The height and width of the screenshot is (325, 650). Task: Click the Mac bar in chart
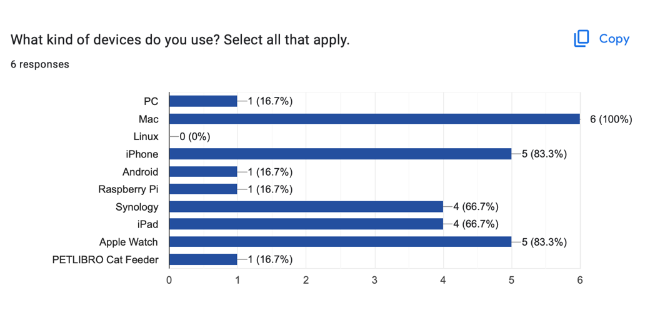click(374, 119)
